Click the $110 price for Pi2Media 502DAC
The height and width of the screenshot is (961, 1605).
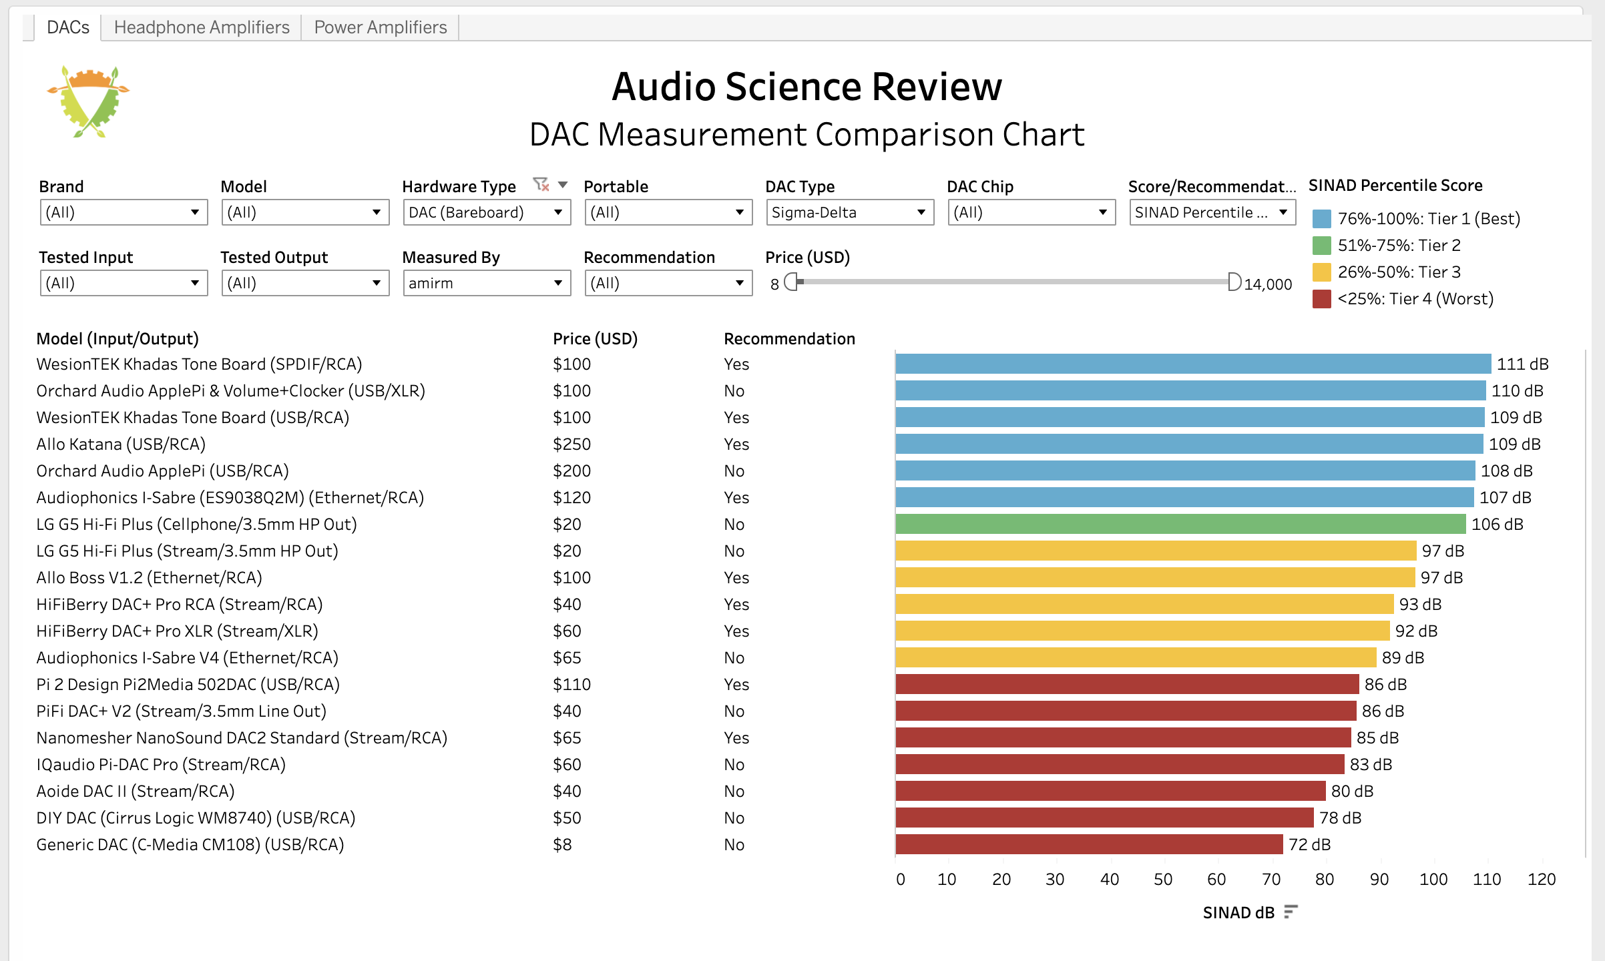(x=571, y=685)
